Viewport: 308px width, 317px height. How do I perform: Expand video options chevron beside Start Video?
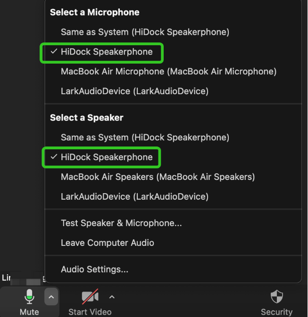click(x=112, y=297)
